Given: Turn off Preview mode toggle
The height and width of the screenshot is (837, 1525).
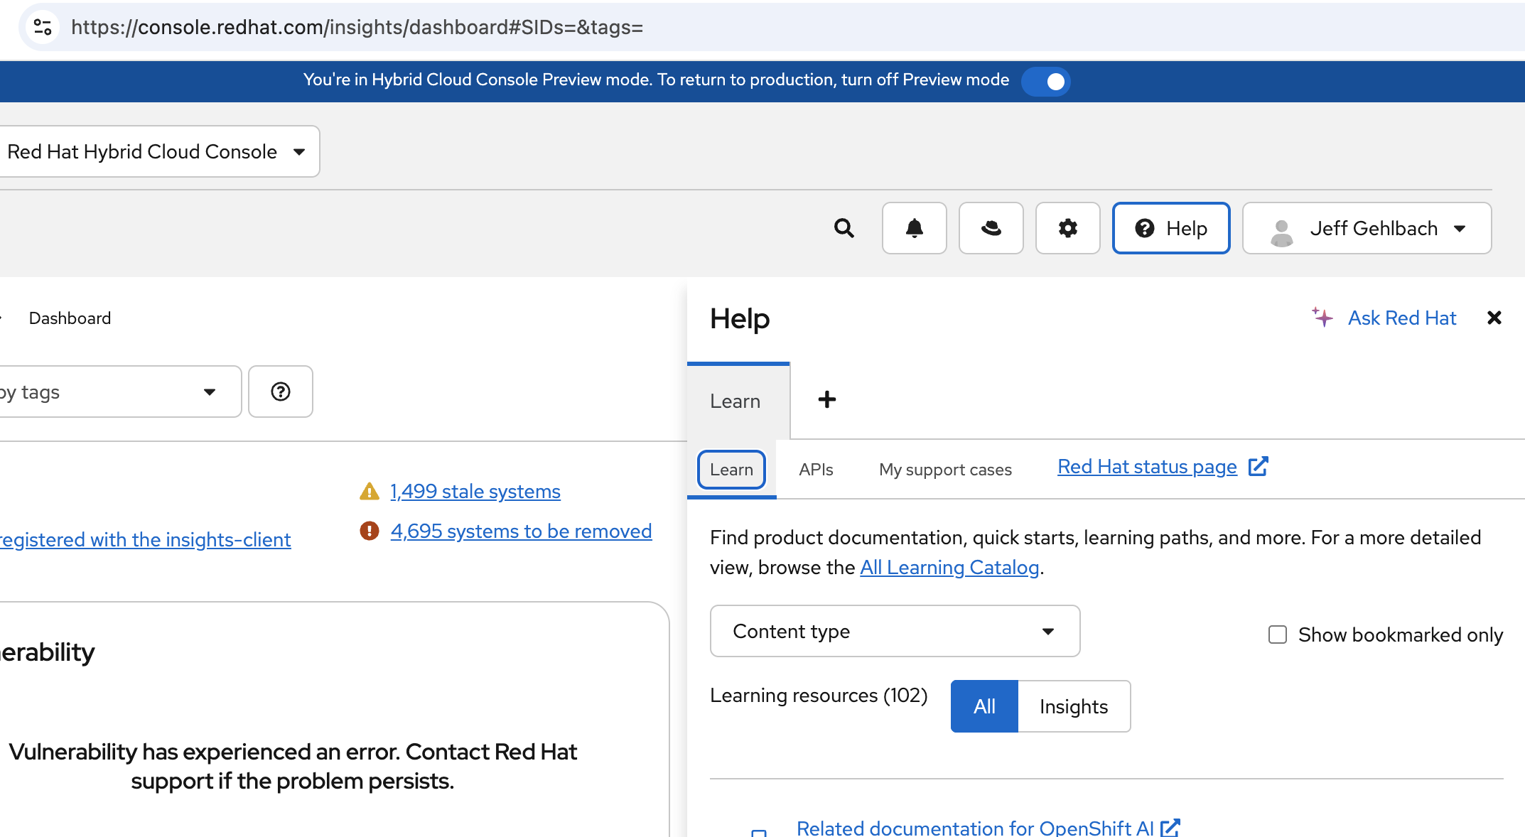Looking at the screenshot, I should (x=1046, y=81).
